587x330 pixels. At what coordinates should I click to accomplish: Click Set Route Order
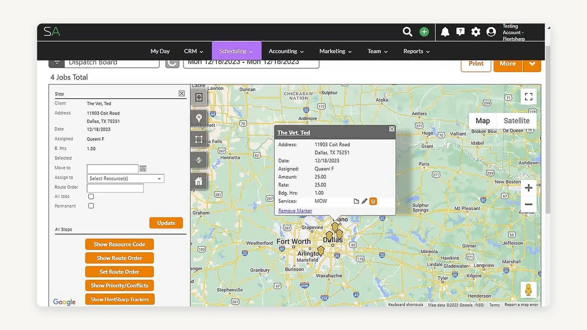pyautogui.click(x=120, y=272)
